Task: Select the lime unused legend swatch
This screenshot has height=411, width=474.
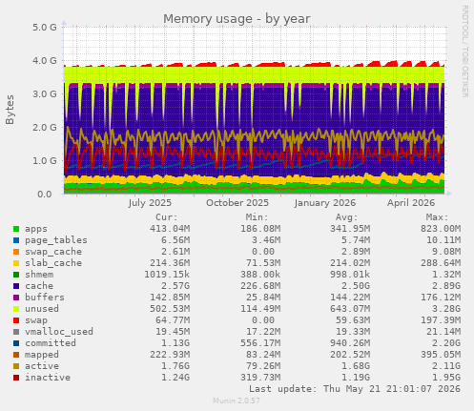Action: [x=16, y=309]
